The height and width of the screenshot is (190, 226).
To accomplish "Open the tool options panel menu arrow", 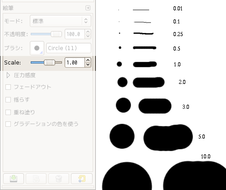I will coord(88,8).
